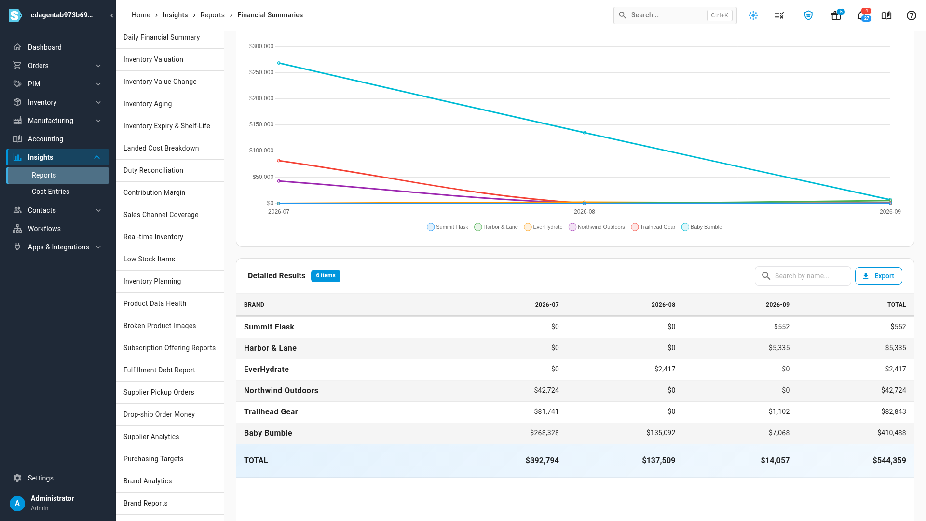Select Daily Financial Summary report
The width and height of the screenshot is (926, 521).
(x=170, y=37)
